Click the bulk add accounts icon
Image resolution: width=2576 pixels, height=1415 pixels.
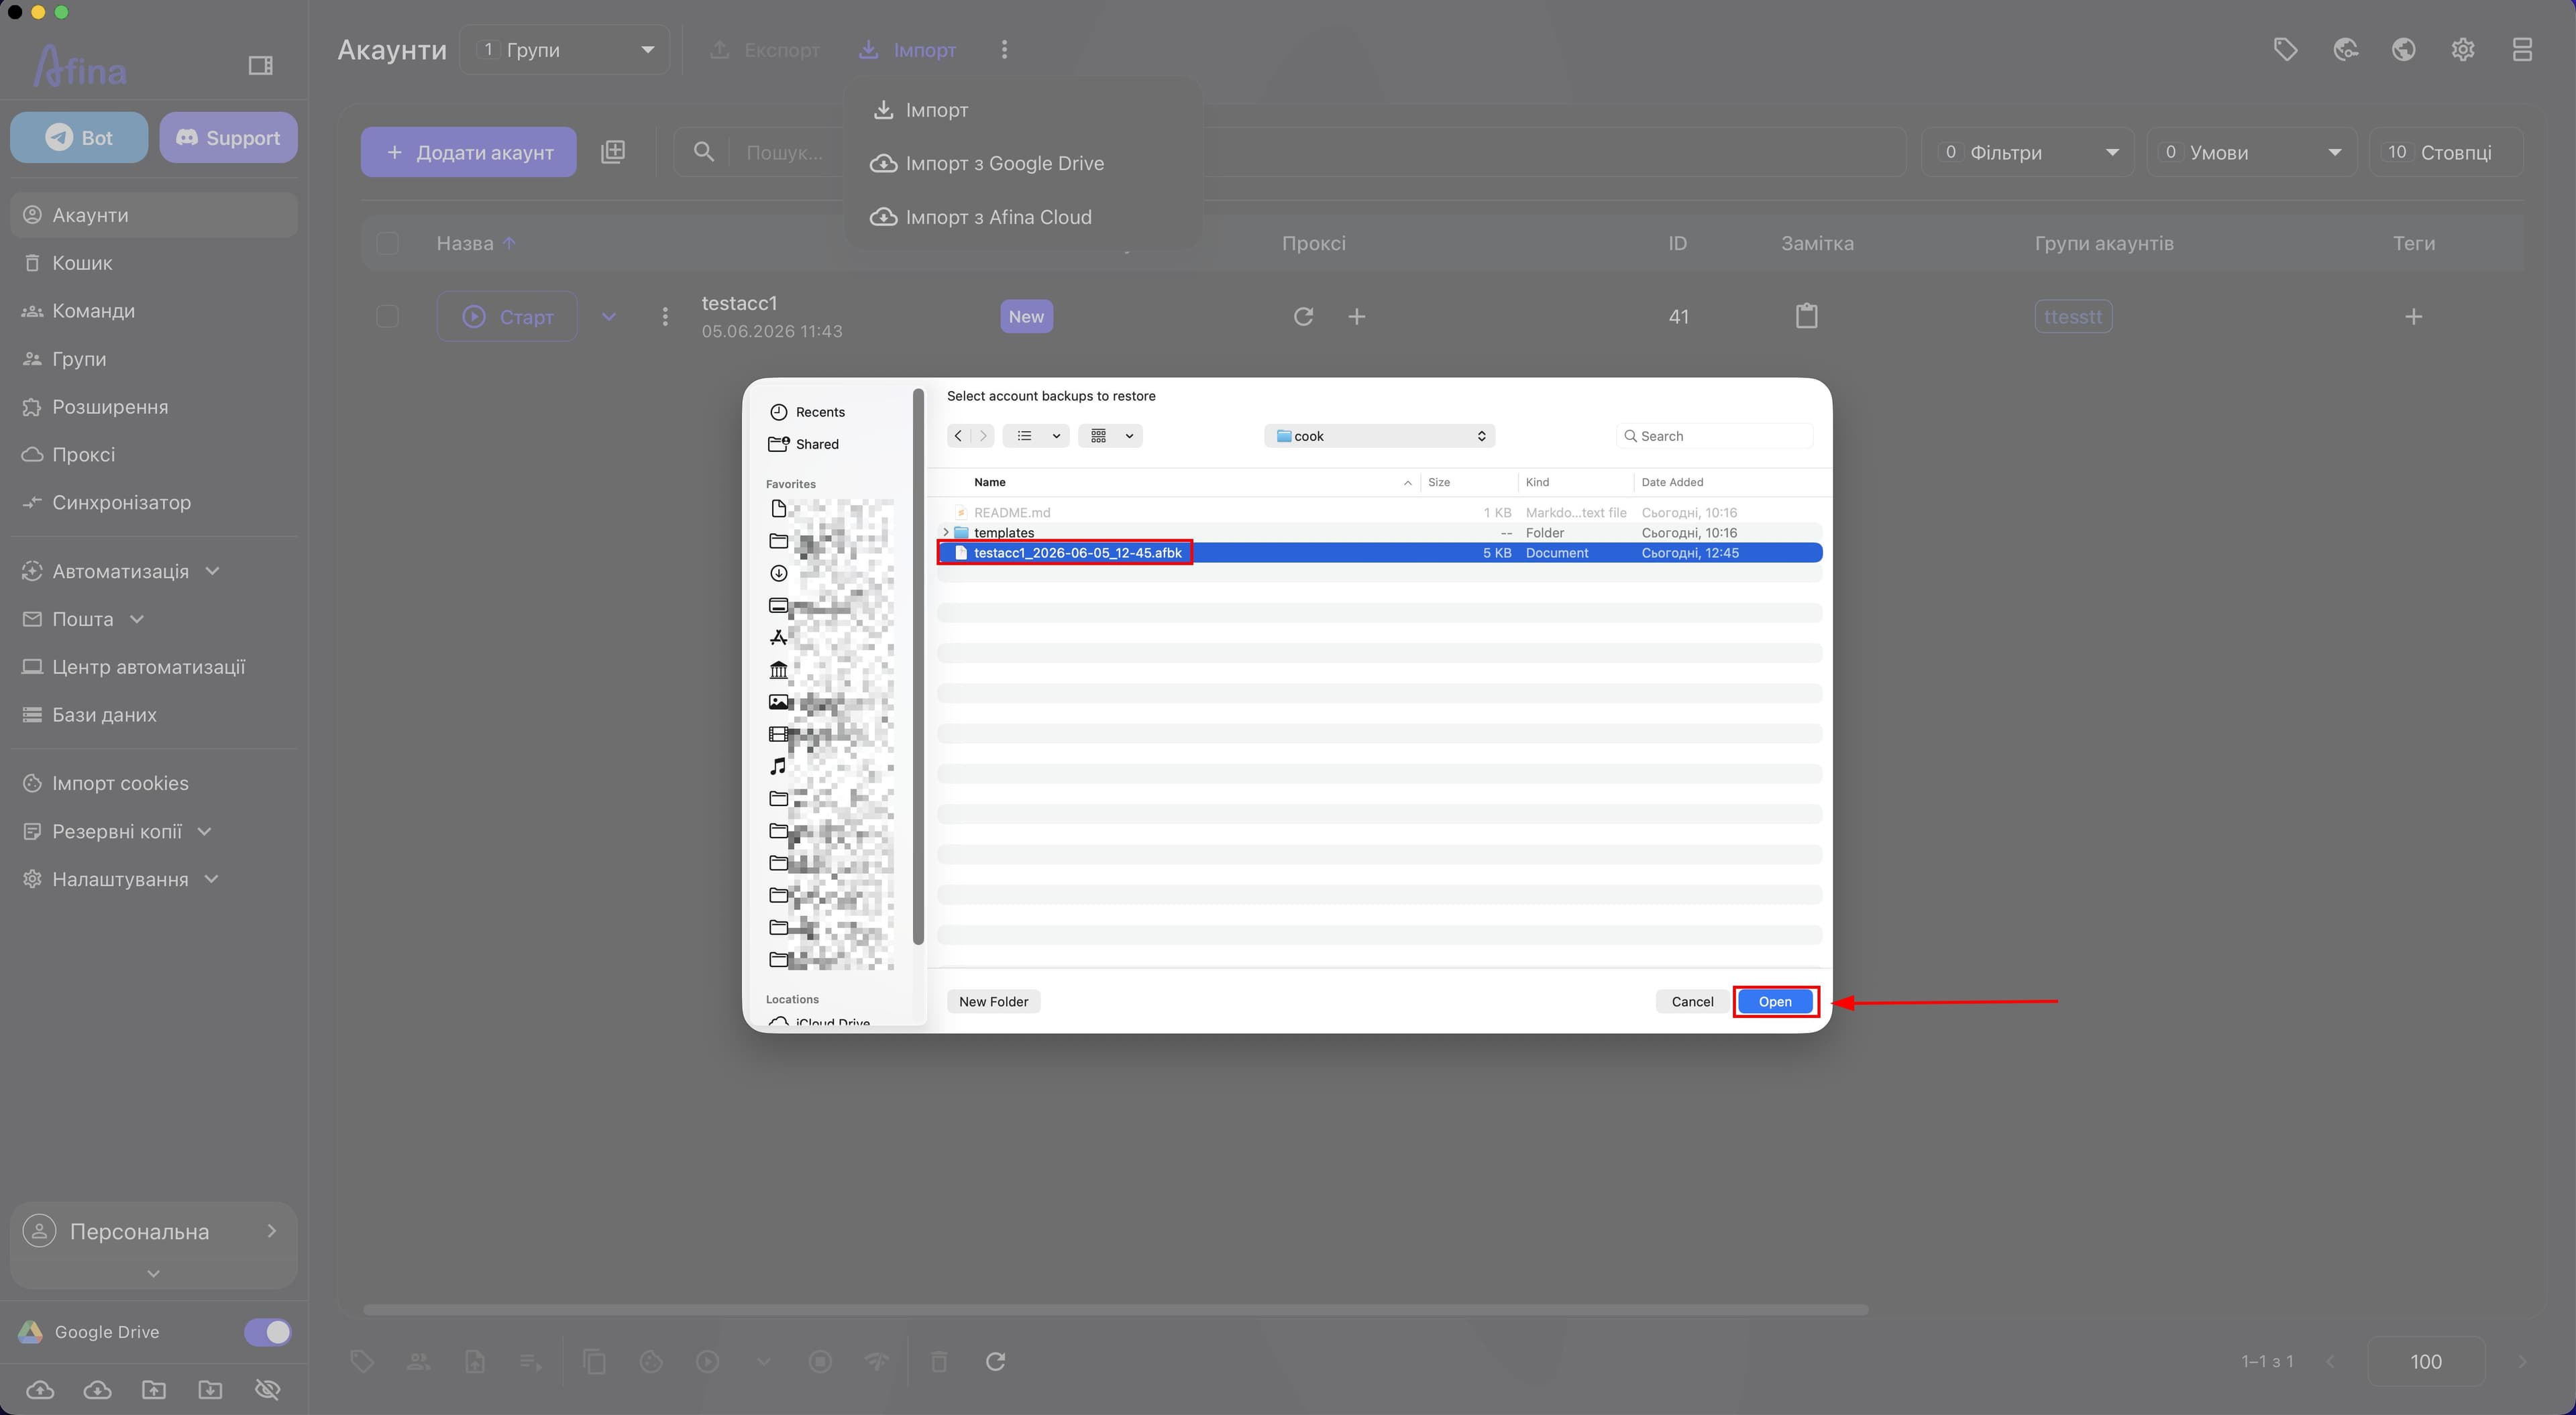[613, 152]
